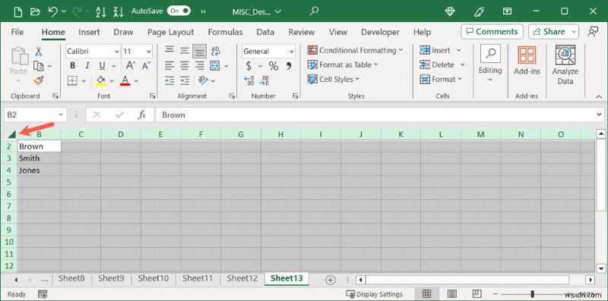Expand Format as Table menu
The height and width of the screenshot is (301, 608).
[343, 64]
